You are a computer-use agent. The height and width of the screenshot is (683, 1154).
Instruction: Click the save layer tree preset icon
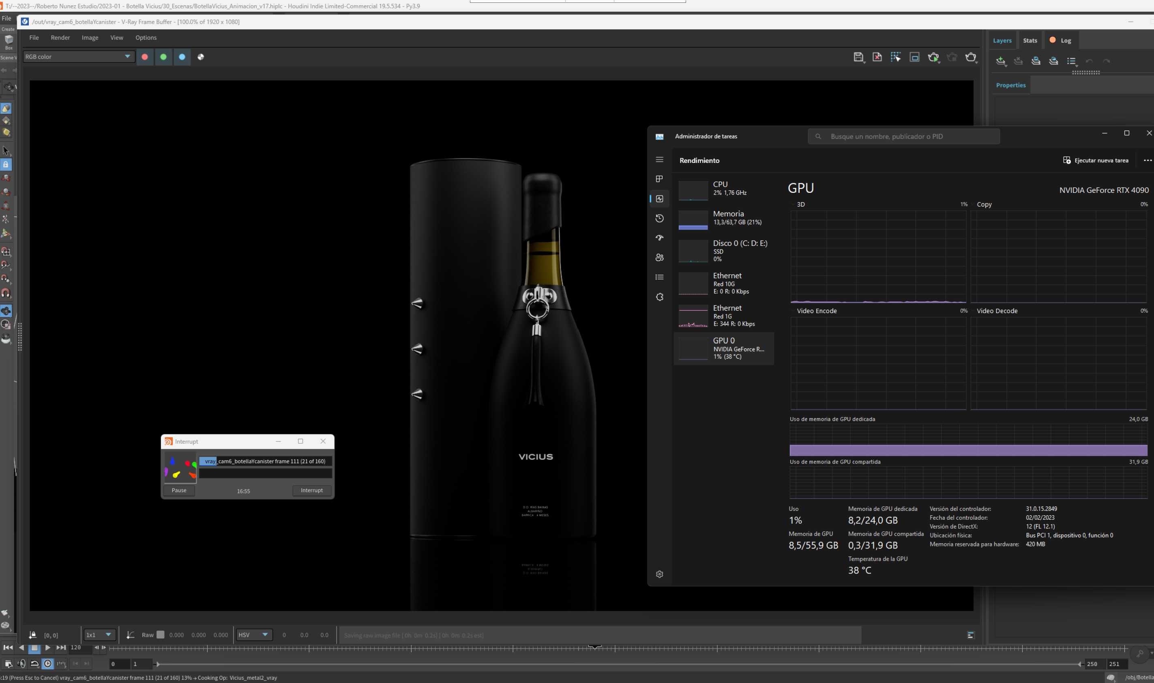tap(1036, 60)
